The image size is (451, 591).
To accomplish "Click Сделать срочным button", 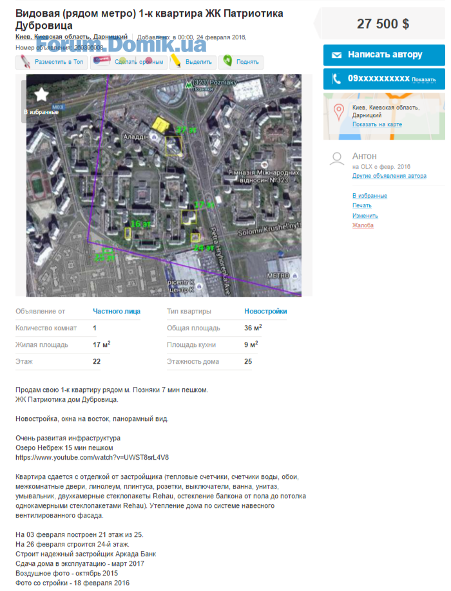I will 129,62.
